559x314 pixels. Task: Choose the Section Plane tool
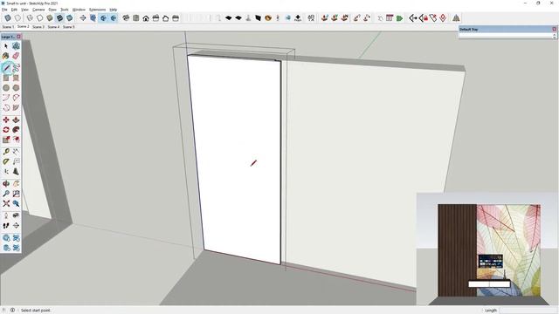(16, 226)
